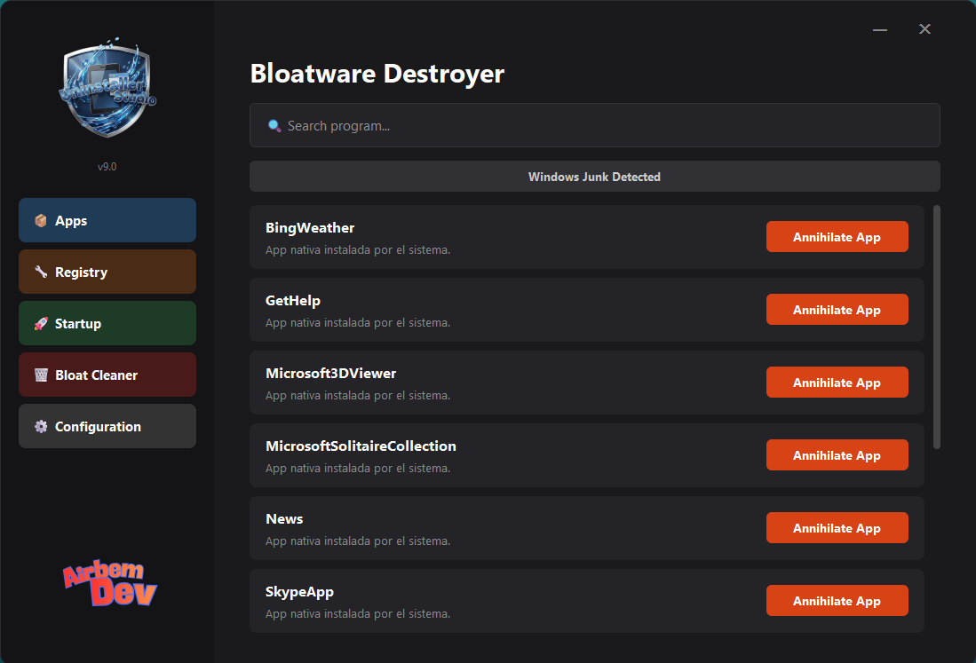Click the Bloatware Destroyer heading

coord(377,74)
